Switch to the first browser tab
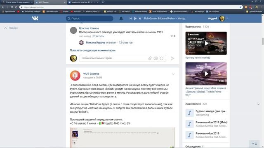This screenshot has width=264, height=148. pos(17,2)
